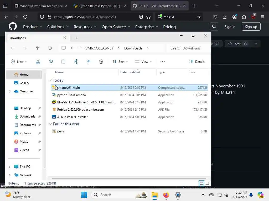Select the python-3.6.8-amd64 file
Screen dimensions: 269x201
(130, 95)
